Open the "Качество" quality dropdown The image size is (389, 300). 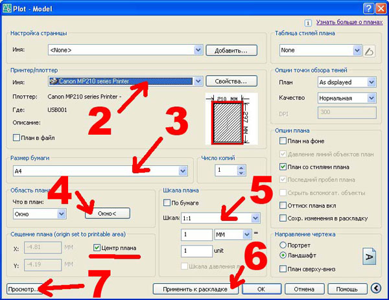pos(371,98)
